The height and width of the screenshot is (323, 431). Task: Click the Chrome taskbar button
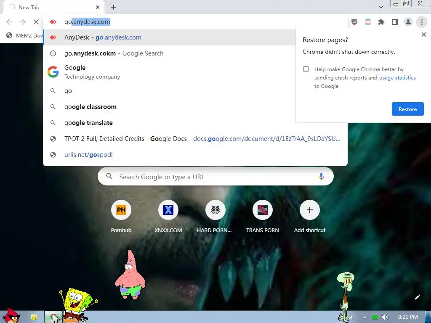tap(53, 317)
